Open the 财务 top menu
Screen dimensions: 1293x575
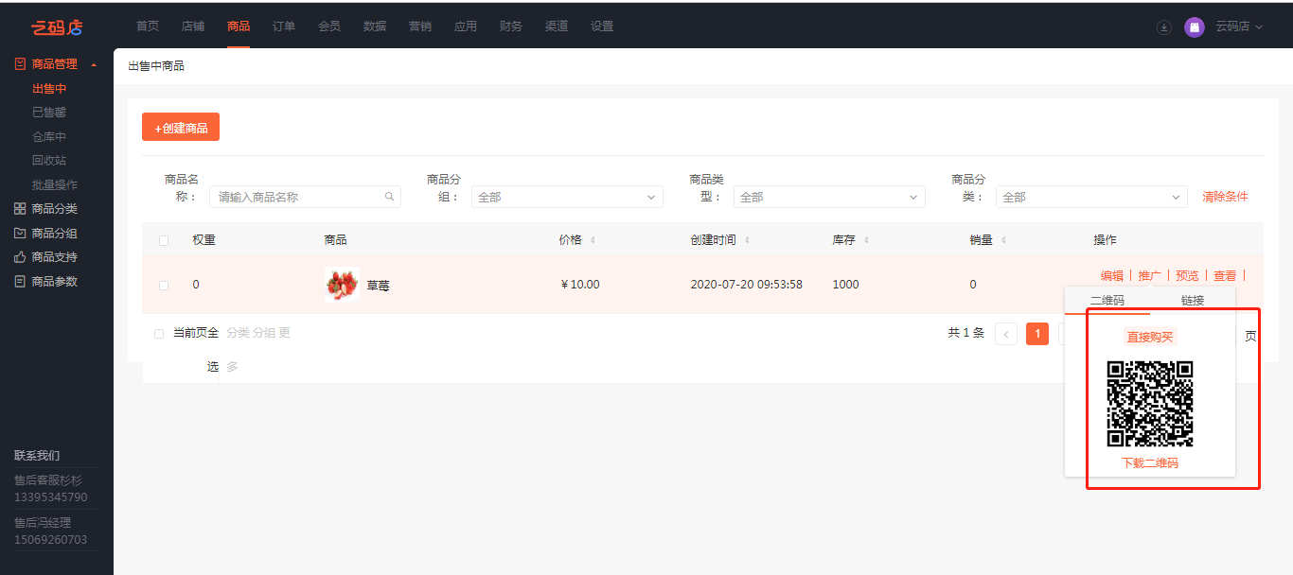[511, 26]
